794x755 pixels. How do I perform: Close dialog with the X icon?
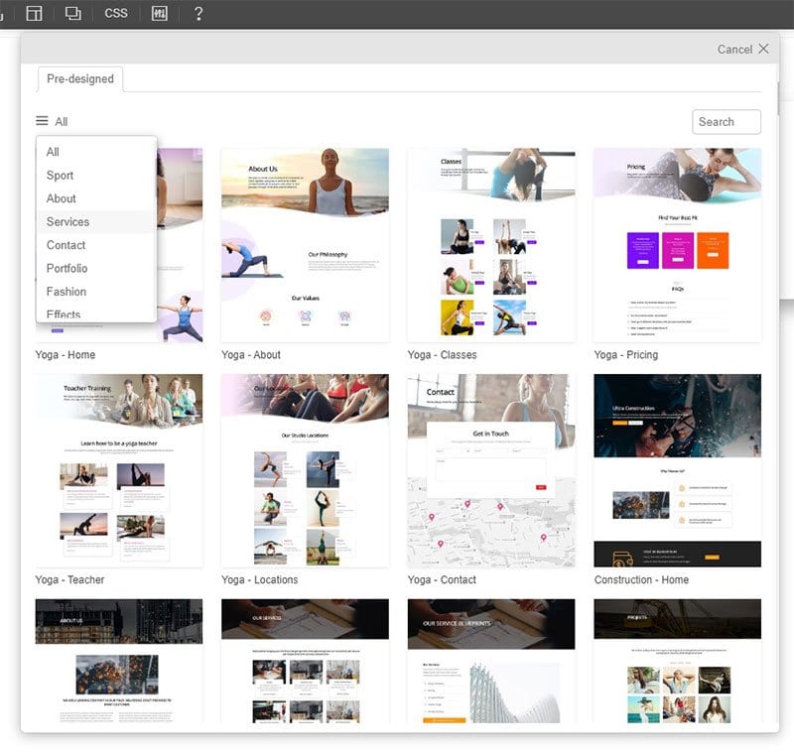[763, 49]
